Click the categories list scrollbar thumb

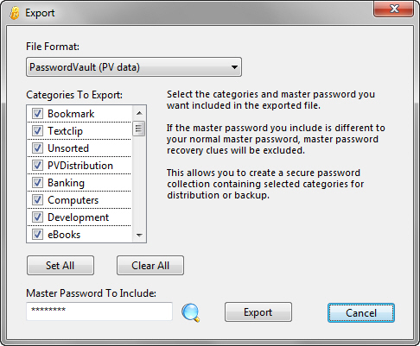click(139, 129)
